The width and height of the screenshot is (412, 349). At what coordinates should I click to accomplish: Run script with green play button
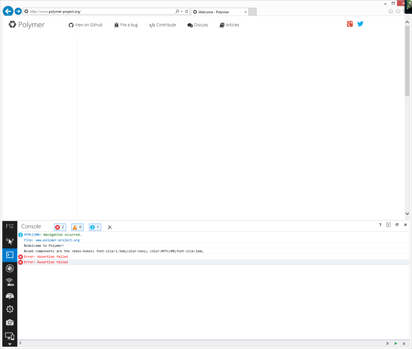396,344
